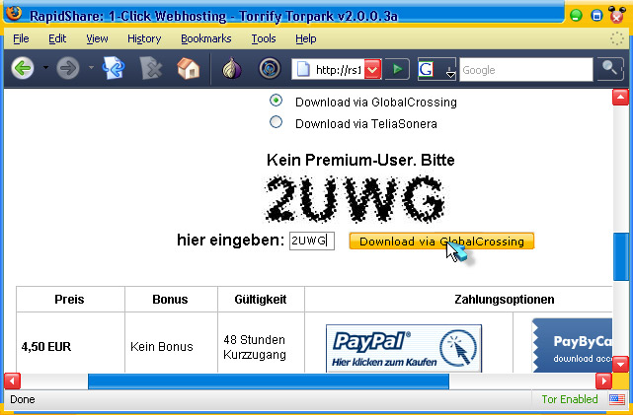Click the round Torpark icon beside the onion
Viewport: 633px width, 415px height.
(270, 68)
